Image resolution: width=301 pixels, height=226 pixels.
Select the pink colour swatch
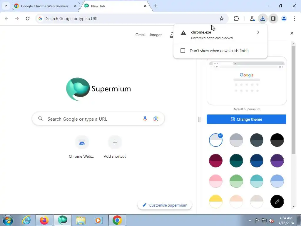215,181
